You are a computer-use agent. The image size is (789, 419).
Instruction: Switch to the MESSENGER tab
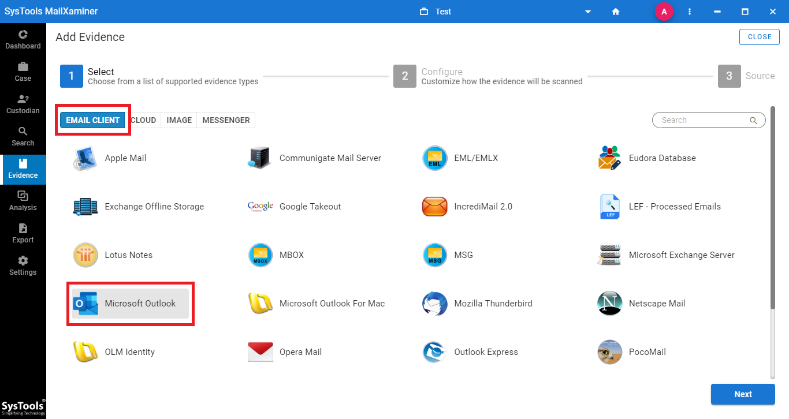point(226,120)
